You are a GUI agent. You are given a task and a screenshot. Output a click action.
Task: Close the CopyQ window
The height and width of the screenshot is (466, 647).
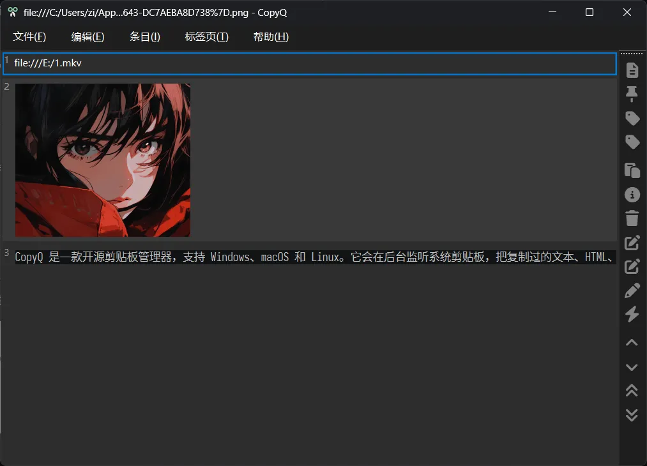pyautogui.click(x=627, y=12)
